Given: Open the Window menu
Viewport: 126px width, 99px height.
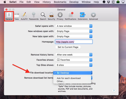Looking at the screenshot, I should point(86,2).
